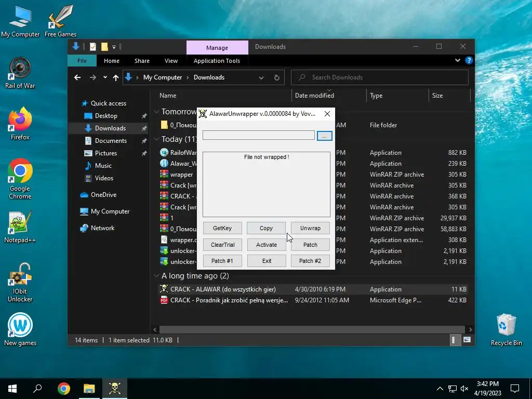Open the Free Games desktop shortcut

[x=60, y=21]
